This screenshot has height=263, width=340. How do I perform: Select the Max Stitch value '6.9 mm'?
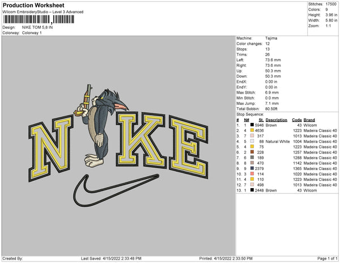pyautogui.click(x=272, y=92)
